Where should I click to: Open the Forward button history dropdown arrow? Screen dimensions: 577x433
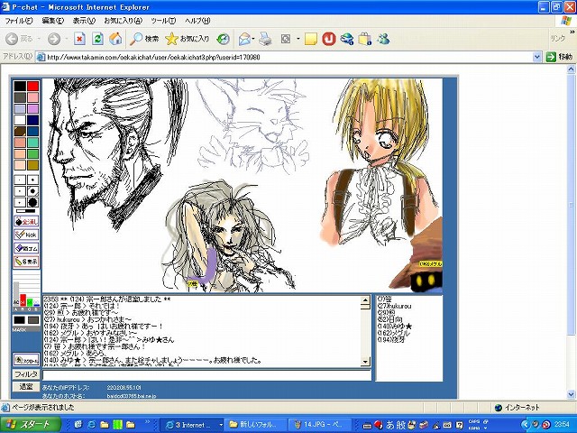pyautogui.click(x=66, y=39)
